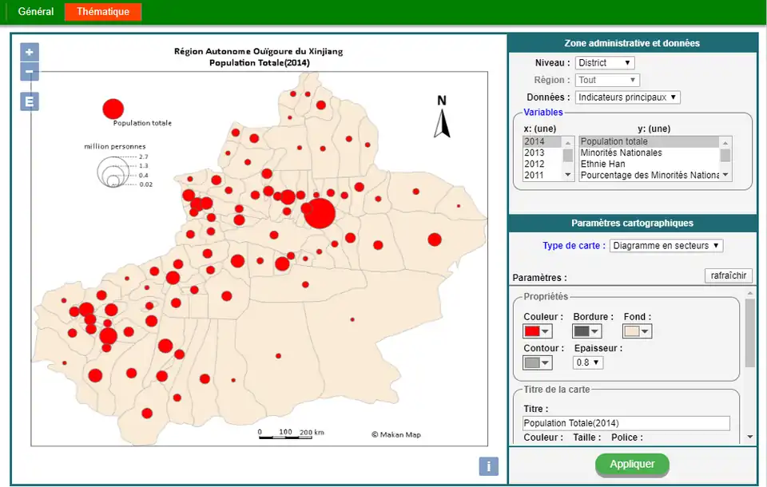This screenshot has width=767, height=487.
Task: Expand the Données Indicateurs principaux dropdown
Action: click(627, 97)
